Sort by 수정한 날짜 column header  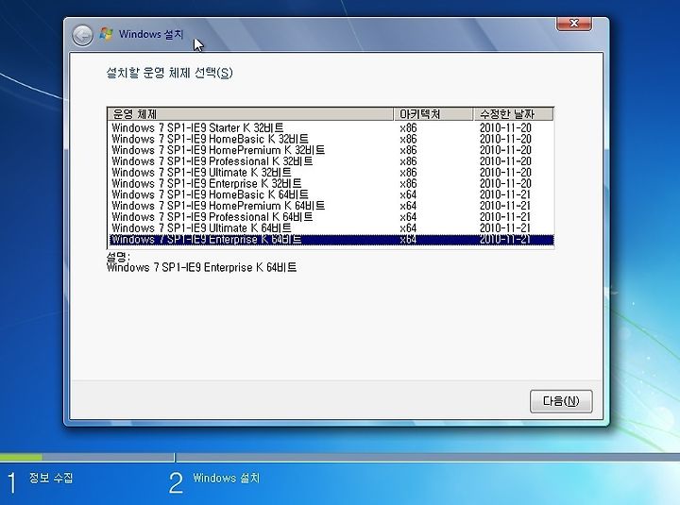point(513,114)
